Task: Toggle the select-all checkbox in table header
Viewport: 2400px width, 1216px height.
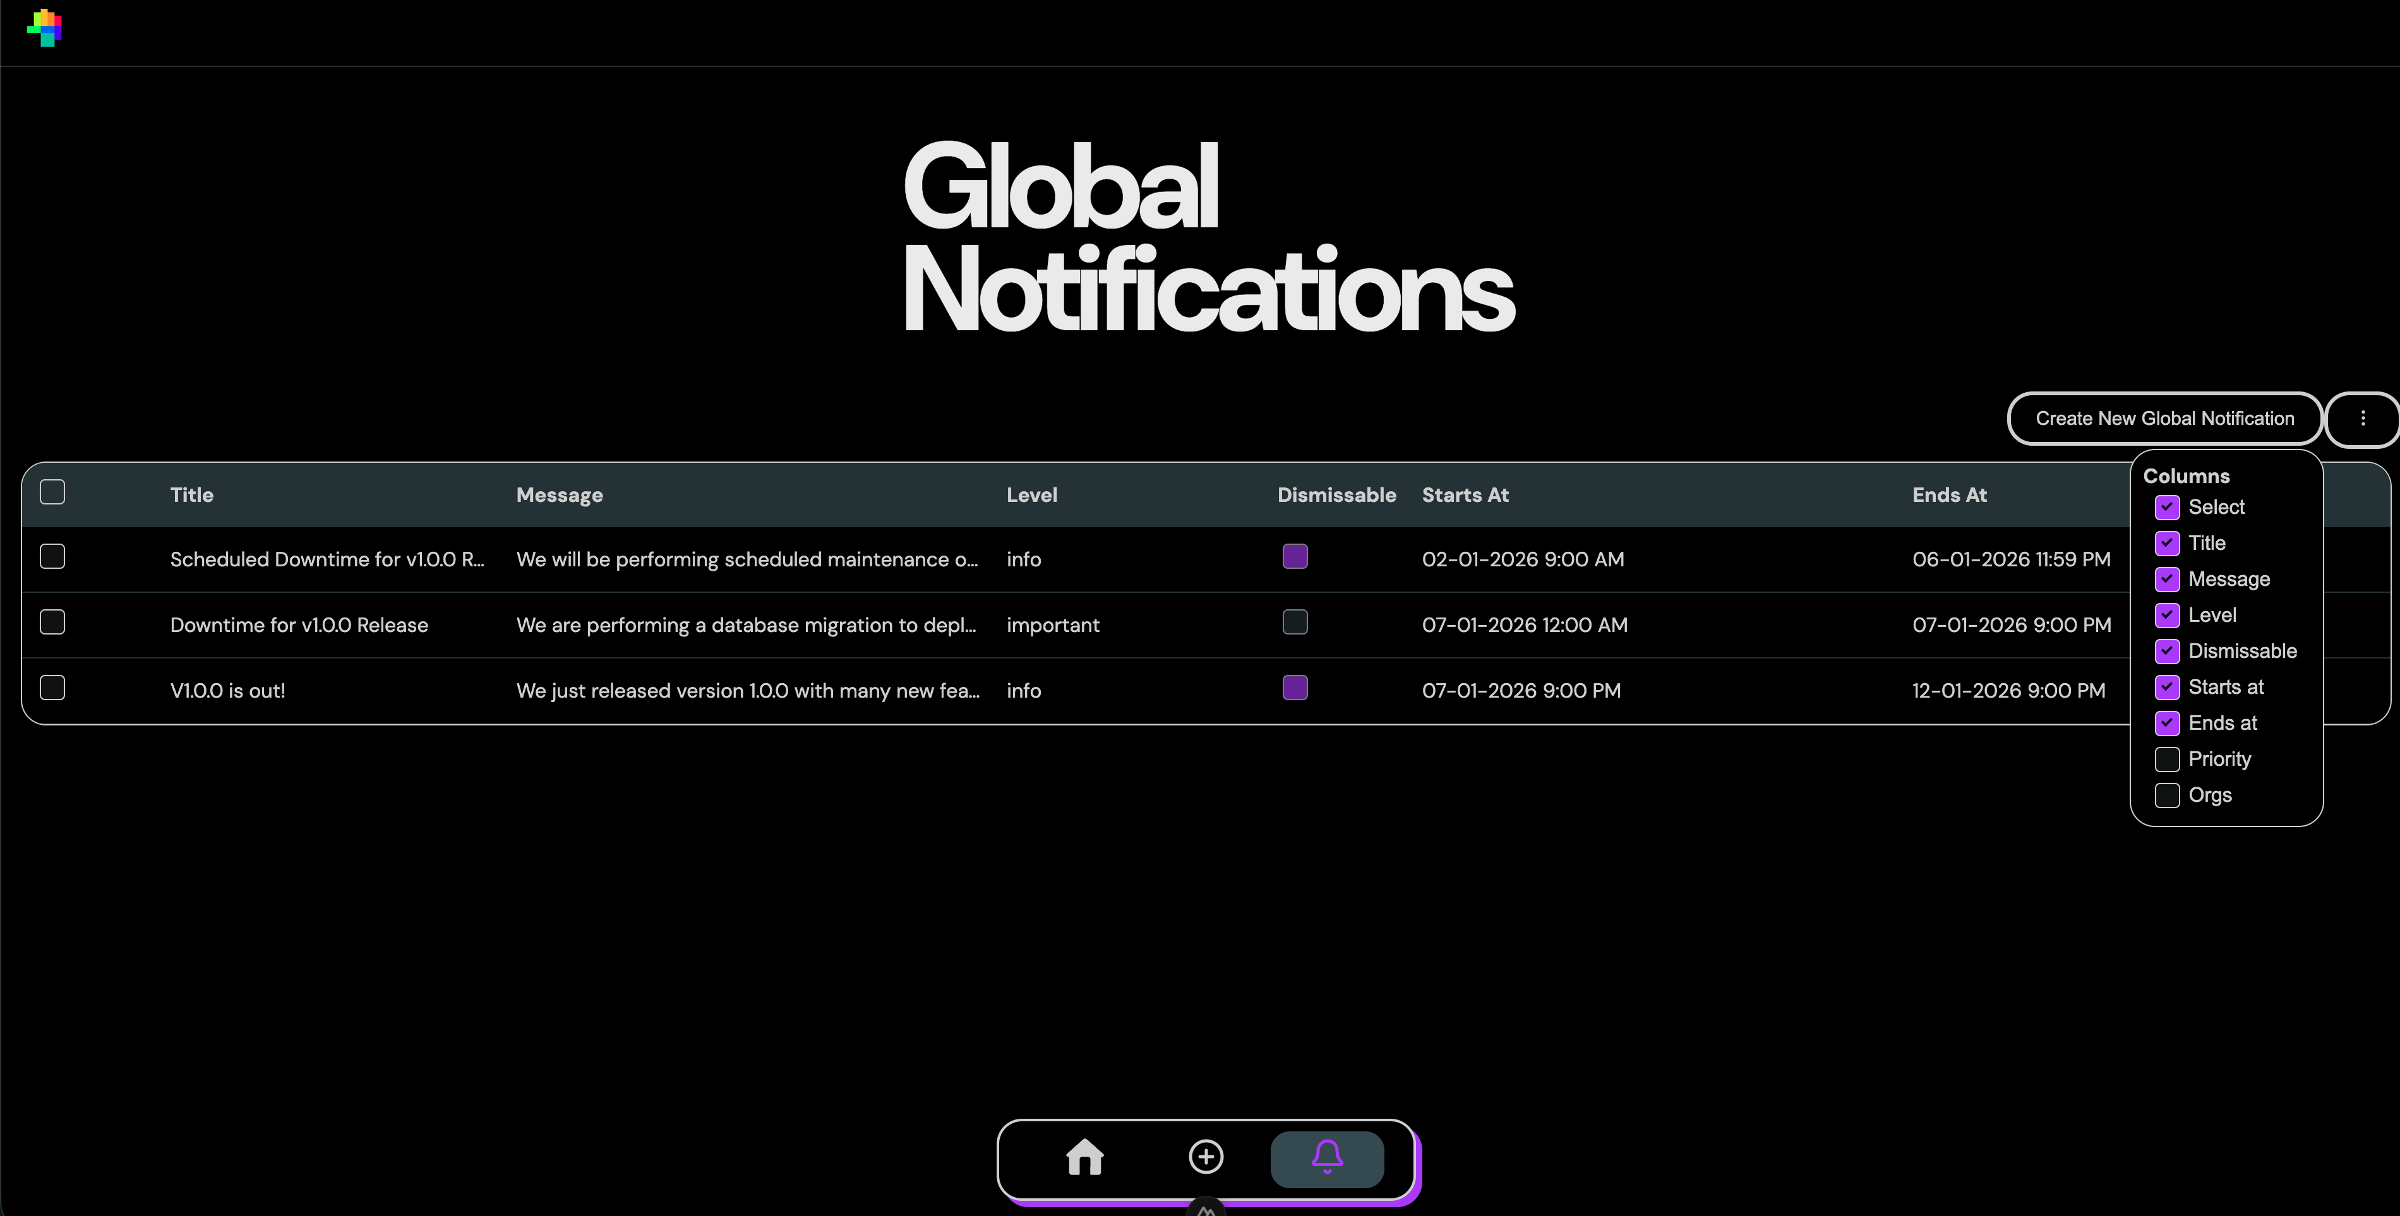Action: pyautogui.click(x=53, y=492)
